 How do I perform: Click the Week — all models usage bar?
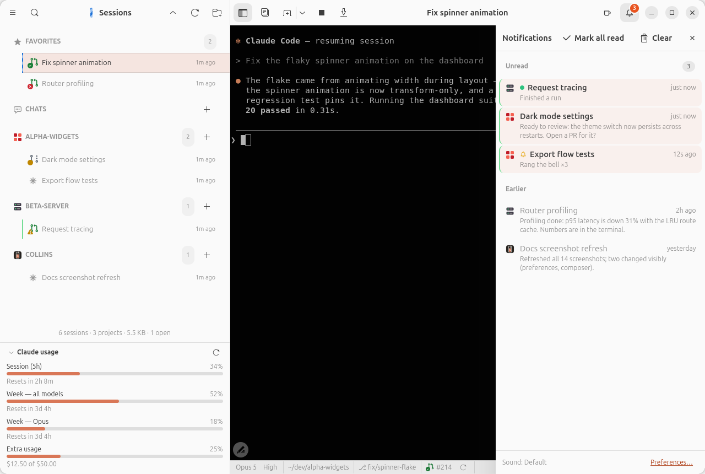[x=115, y=401]
